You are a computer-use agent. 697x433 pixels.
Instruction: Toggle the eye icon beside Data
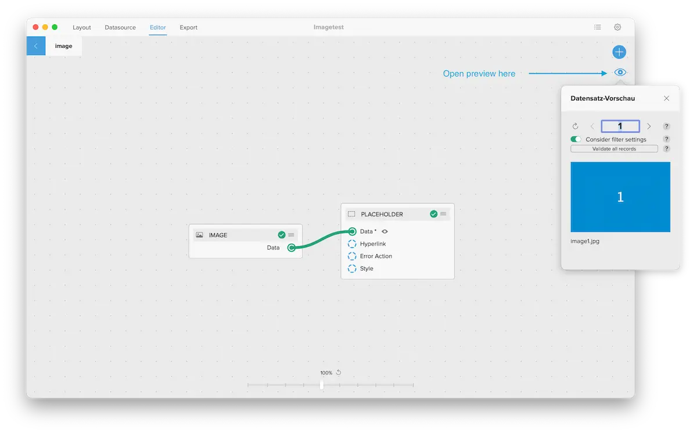pyautogui.click(x=385, y=232)
